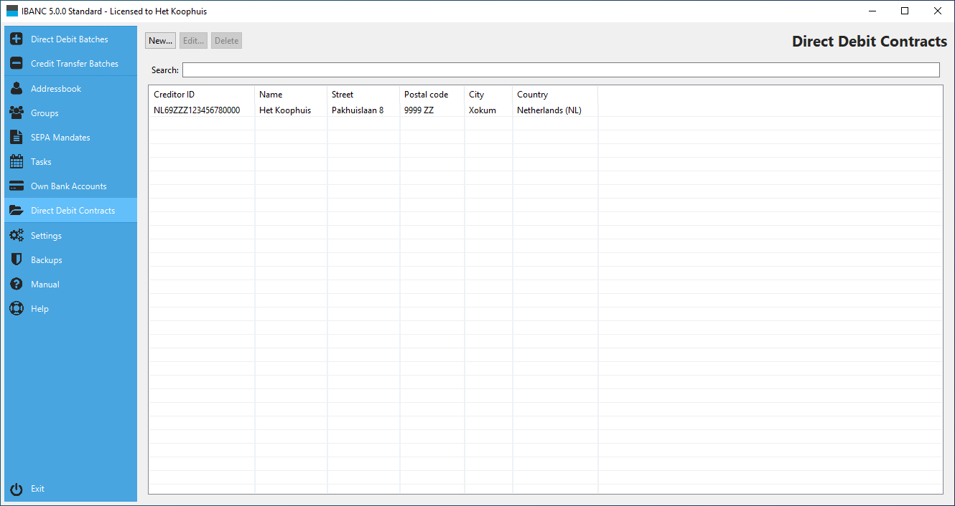The width and height of the screenshot is (955, 506).
Task: Open Settings from sidebar label
Action: 46,236
